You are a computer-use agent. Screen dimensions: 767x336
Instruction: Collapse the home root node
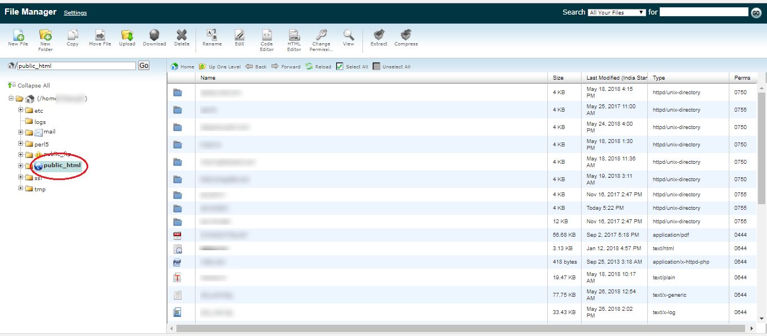click(x=11, y=98)
